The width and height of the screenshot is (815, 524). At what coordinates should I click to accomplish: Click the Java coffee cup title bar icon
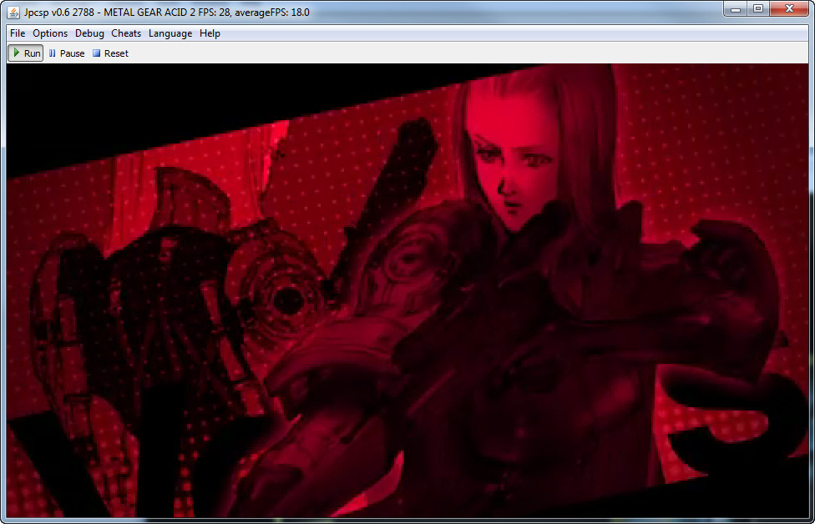[13, 9]
